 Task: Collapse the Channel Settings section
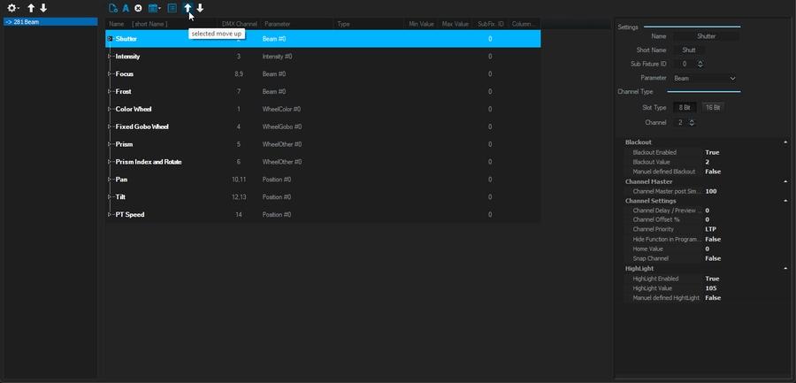point(785,201)
